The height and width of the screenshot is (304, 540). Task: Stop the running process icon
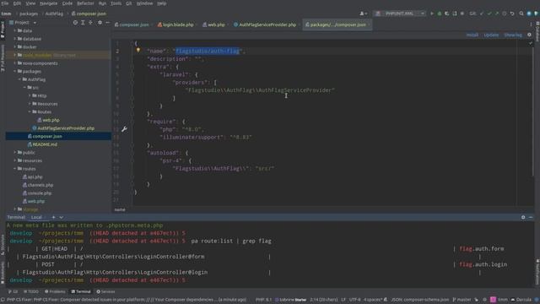pos(462,14)
